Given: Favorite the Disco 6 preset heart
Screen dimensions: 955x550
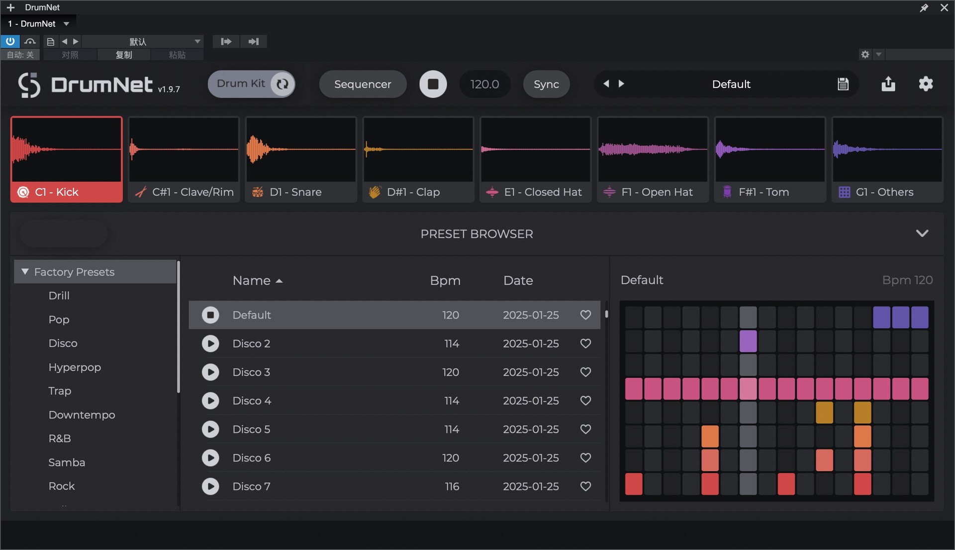Looking at the screenshot, I should click(585, 458).
